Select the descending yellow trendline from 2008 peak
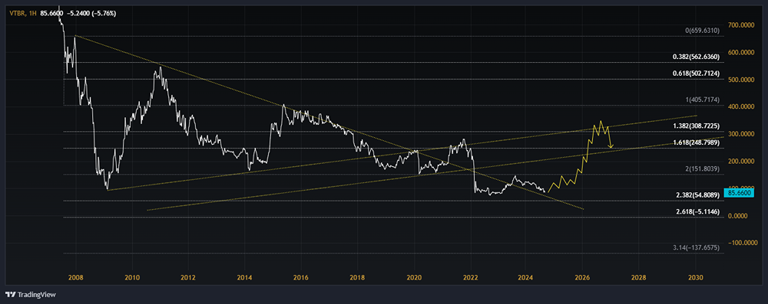 (x=329, y=123)
